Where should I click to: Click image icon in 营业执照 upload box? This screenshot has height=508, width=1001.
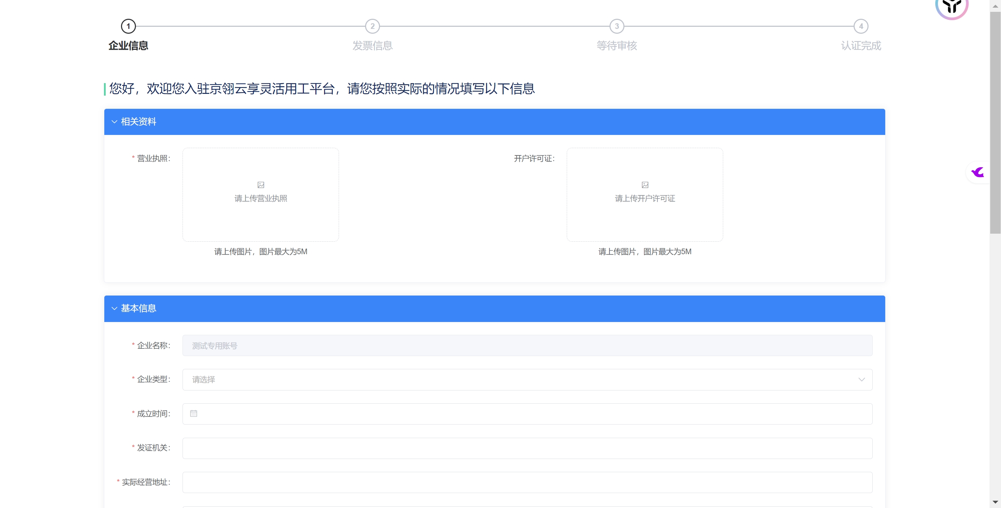[x=261, y=185]
